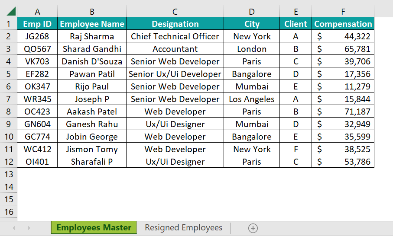The height and width of the screenshot is (236, 393).
Task: Click the Compensation header cell
Action: coord(343,24)
